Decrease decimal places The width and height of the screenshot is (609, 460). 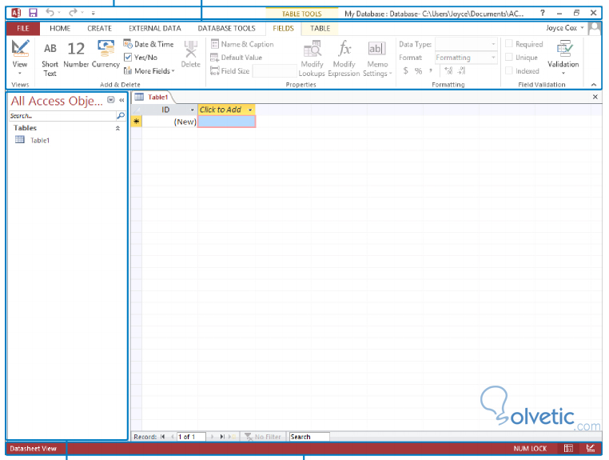(461, 70)
